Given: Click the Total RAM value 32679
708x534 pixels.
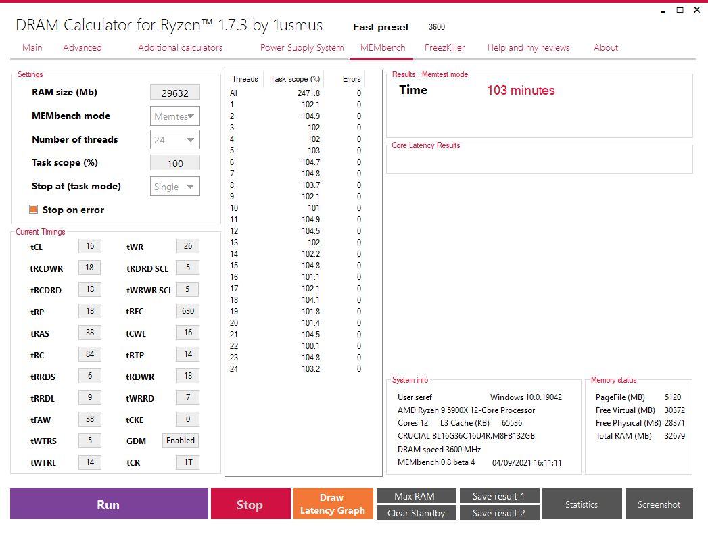Looking at the screenshot, I should pyautogui.click(x=675, y=436).
